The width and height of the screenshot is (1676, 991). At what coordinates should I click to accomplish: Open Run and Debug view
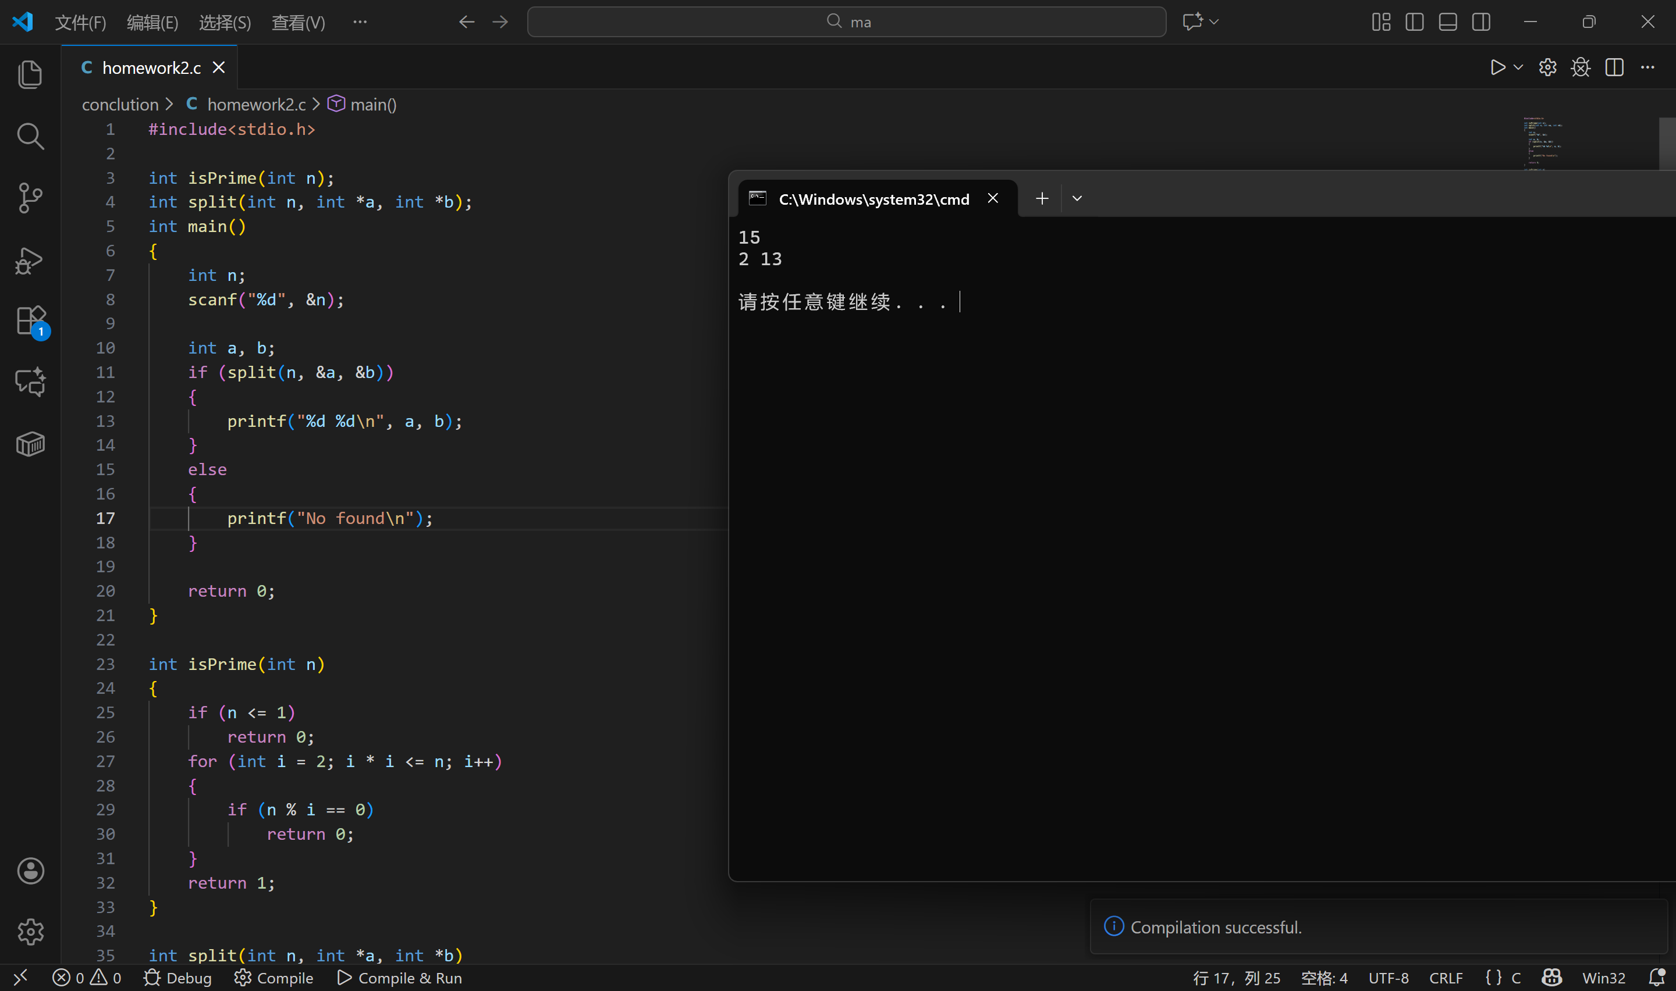pyautogui.click(x=30, y=261)
